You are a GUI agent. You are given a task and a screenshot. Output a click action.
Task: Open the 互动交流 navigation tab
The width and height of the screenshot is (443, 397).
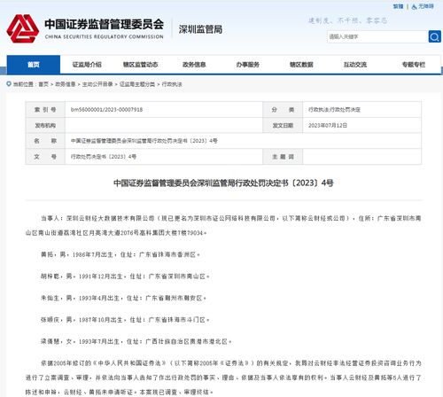(354, 65)
